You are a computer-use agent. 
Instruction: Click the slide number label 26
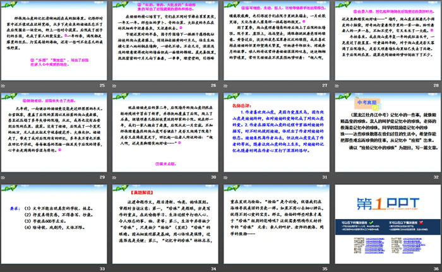coord(213,85)
